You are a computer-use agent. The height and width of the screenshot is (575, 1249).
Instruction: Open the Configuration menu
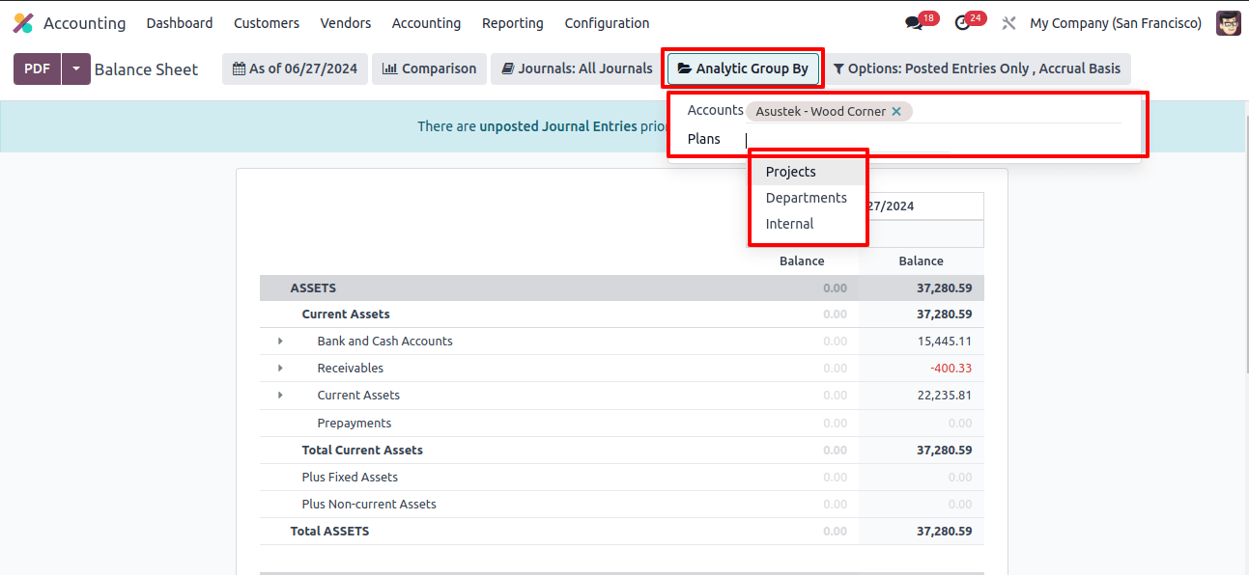pyautogui.click(x=607, y=23)
